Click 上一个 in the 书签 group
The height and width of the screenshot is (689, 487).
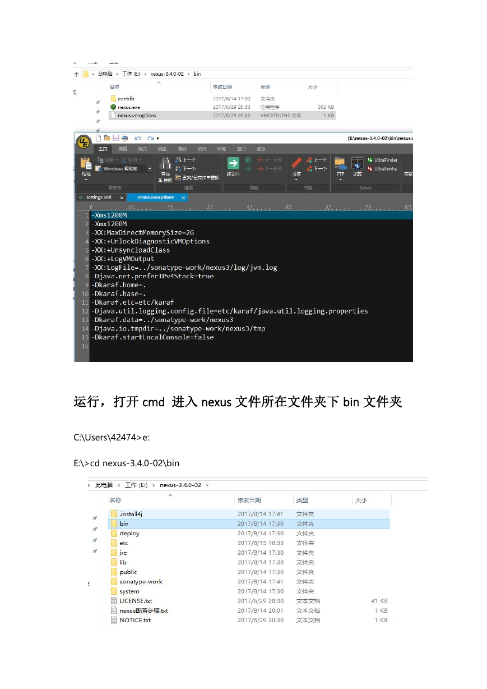click(x=316, y=160)
